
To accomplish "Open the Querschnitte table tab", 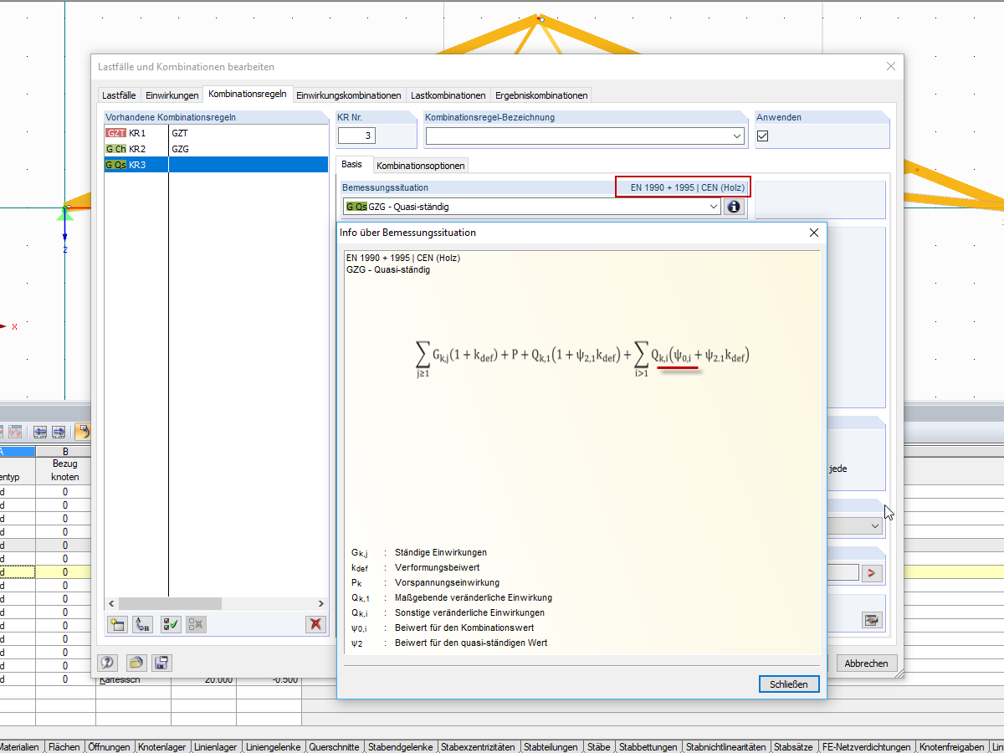I will tap(334, 747).
